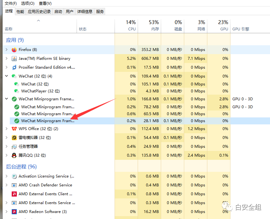This screenshot has width=270, height=219.
Task: Click the 135.8 MB memory cell
Action: pyautogui.click(x=150, y=155)
